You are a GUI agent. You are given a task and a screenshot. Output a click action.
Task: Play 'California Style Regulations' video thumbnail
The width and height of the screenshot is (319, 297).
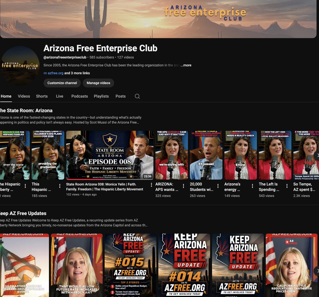point(292,265)
